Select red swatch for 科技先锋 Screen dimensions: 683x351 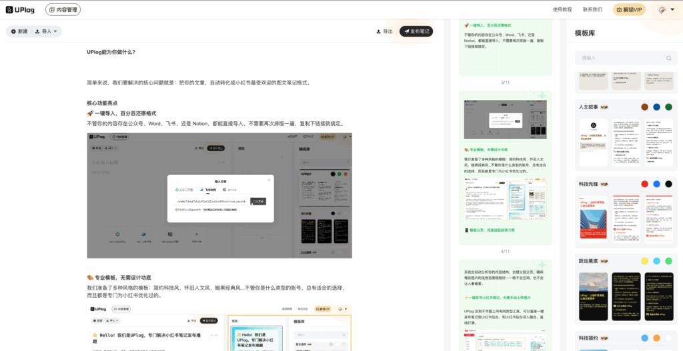click(645, 184)
